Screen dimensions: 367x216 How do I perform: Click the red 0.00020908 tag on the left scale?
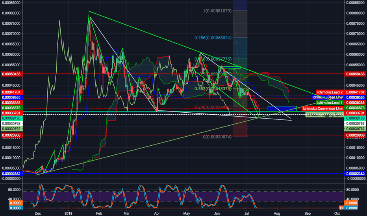point(12,135)
